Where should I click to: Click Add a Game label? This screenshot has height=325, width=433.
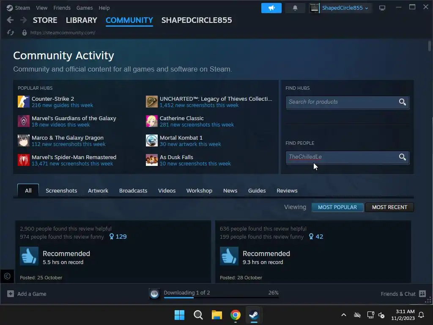pos(32,294)
